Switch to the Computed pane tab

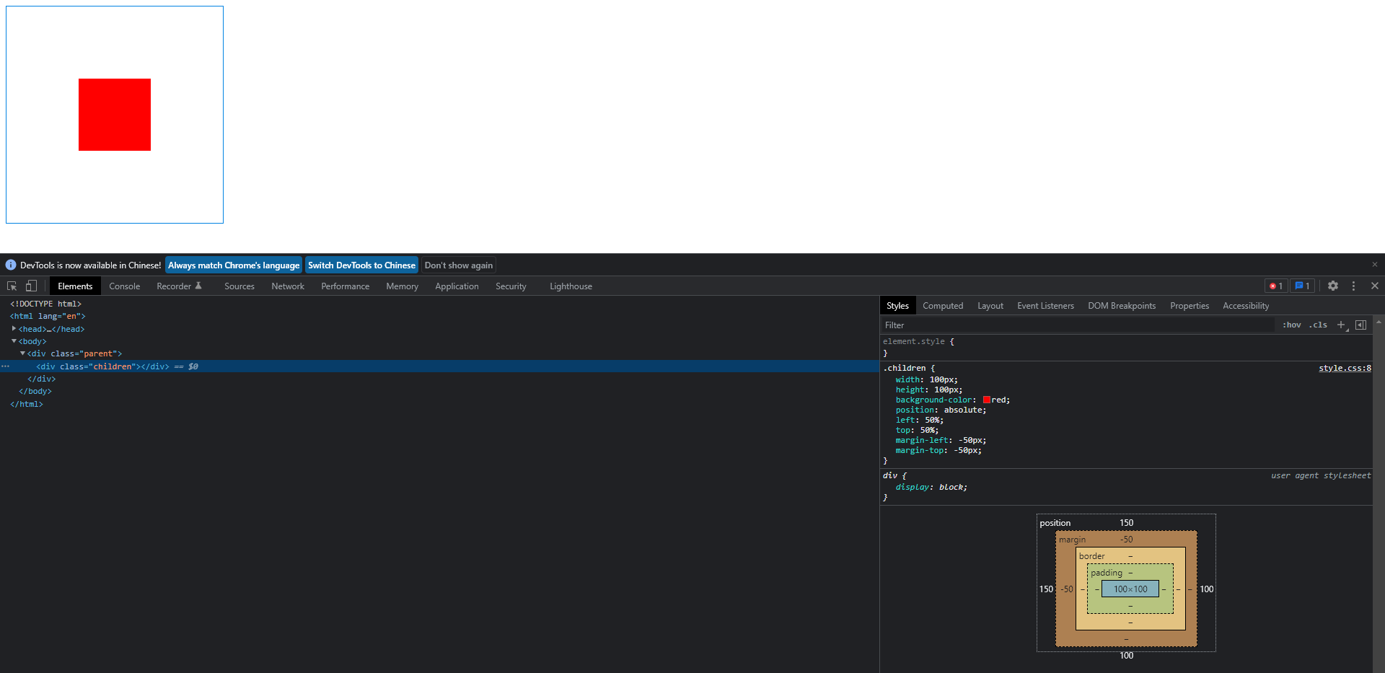point(943,306)
